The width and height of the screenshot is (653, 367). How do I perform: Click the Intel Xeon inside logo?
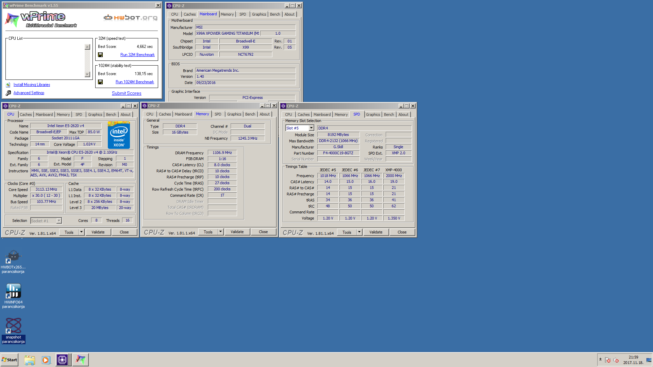[119, 135]
